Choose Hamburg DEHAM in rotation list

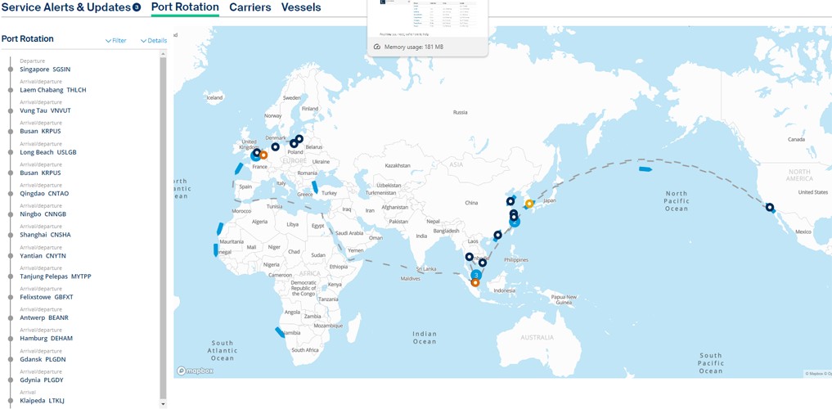46,338
